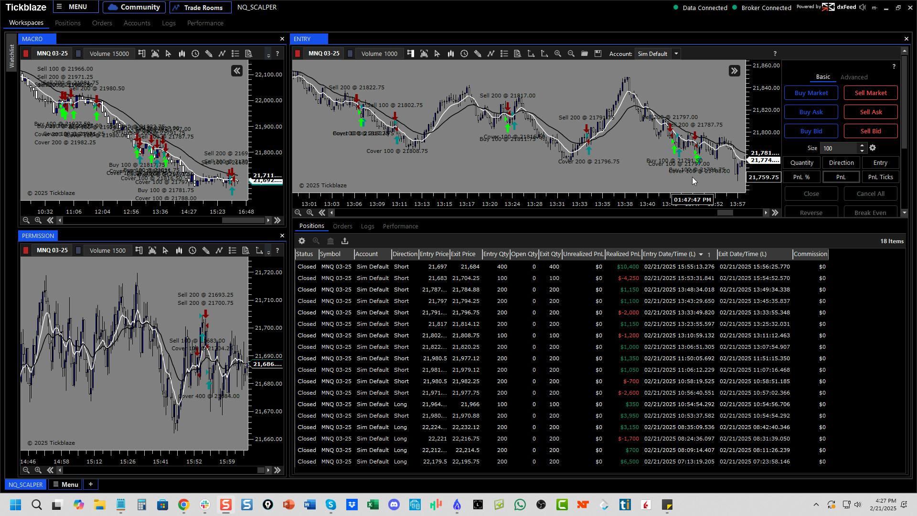Click the save disk icon in ENTRY toolbar
Screen dimensions: 917x516
coord(597,54)
